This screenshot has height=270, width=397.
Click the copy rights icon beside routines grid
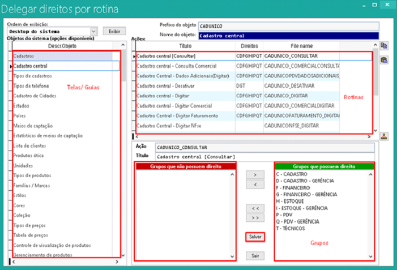(384, 46)
